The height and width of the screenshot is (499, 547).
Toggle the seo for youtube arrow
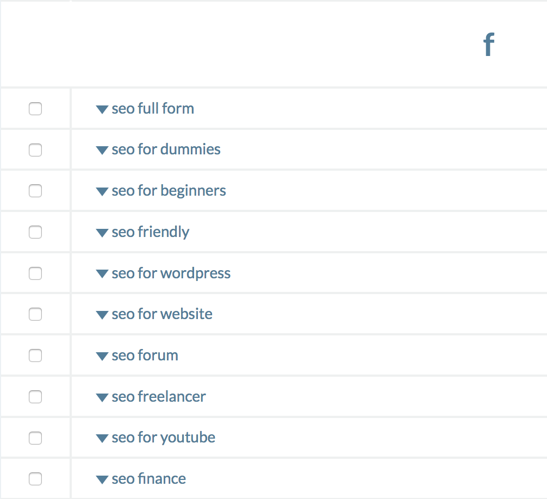coord(102,438)
